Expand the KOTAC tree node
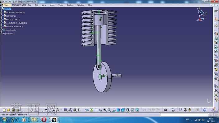The height and width of the screenshot is (123, 219). (2, 19)
